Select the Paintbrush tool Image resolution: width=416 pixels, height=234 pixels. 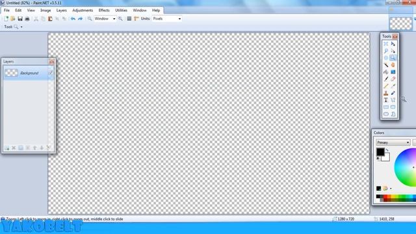point(385,79)
